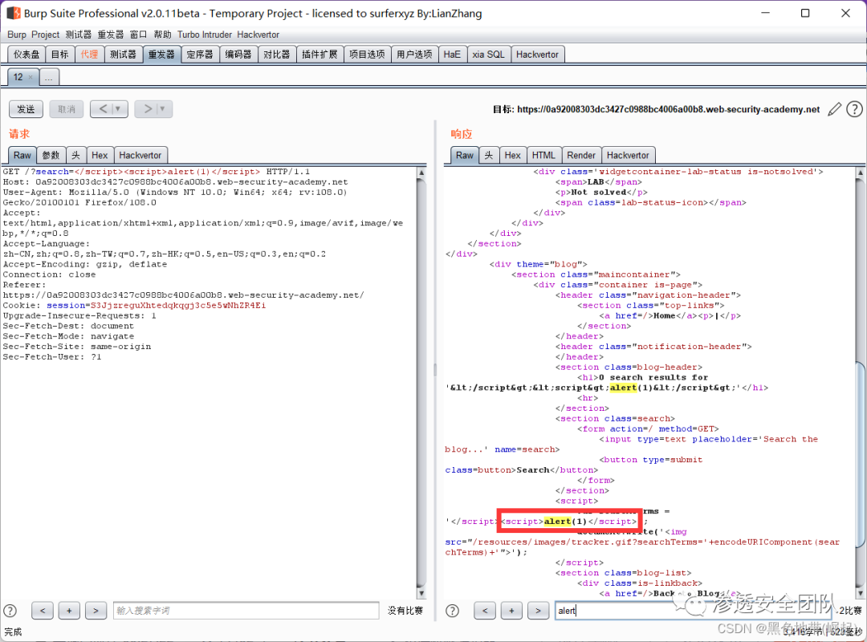Open the Hackvertor menu in menu bar
The width and height of the screenshot is (867, 642).
click(x=258, y=35)
